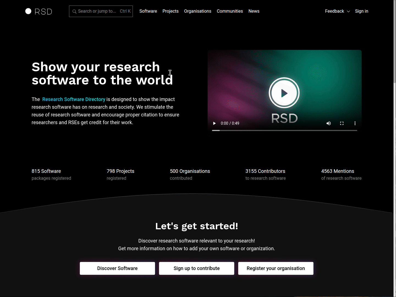Image resolution: width=396 pixels, height=297 pixels.
Task: Expand the Feedback dropdown
Action: 334,11
